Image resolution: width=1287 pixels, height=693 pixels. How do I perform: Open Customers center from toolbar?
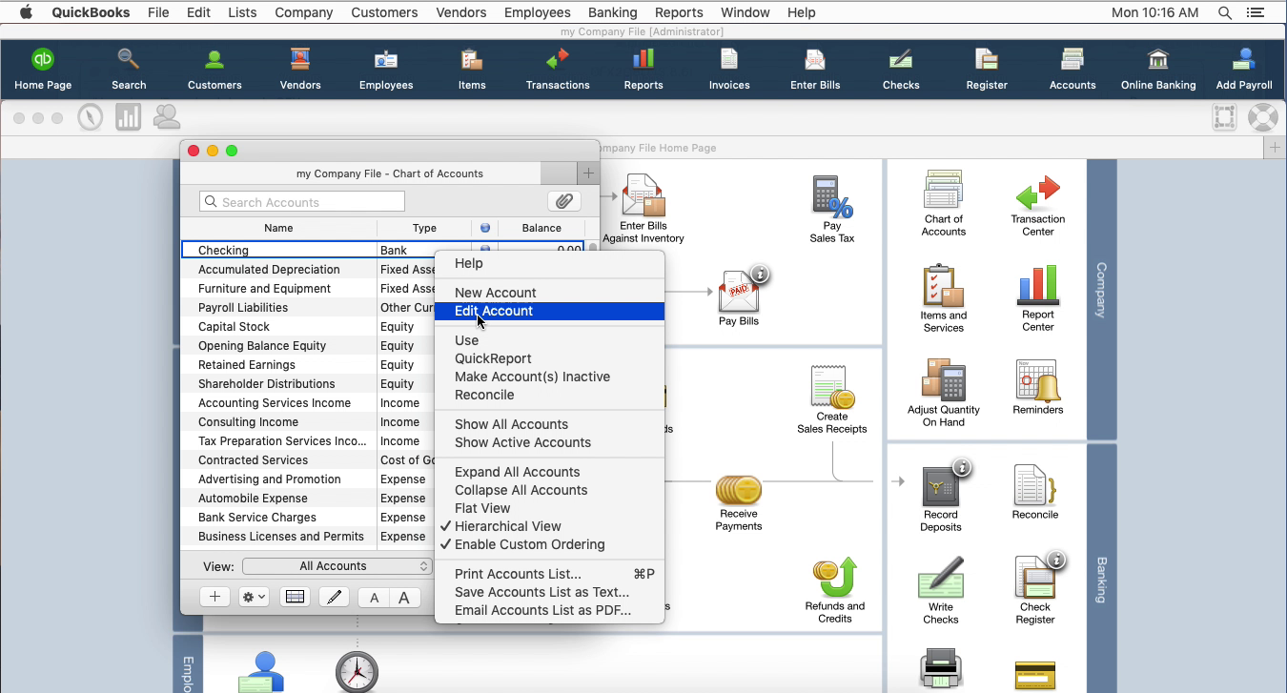pyautogui.click(x=214, y=70)
